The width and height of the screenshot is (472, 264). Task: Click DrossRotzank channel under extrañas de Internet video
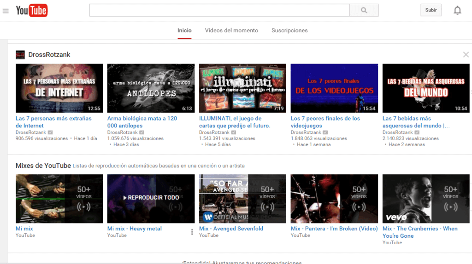[31, 132]
